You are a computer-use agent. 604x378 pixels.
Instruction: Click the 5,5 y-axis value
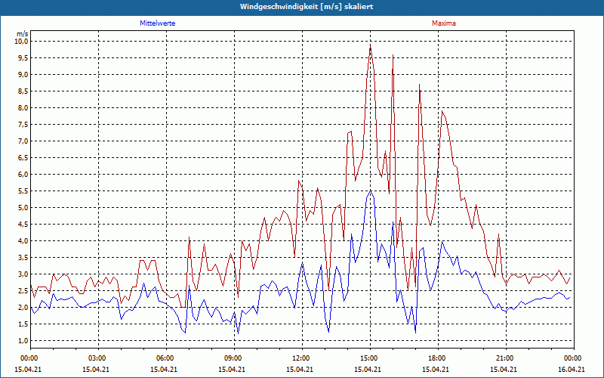point(23,191)
